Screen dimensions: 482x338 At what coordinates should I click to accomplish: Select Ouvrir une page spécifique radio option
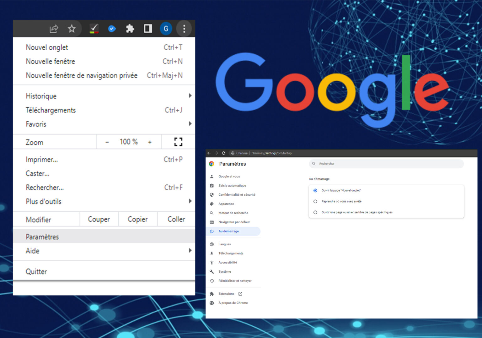coord(315,213)
